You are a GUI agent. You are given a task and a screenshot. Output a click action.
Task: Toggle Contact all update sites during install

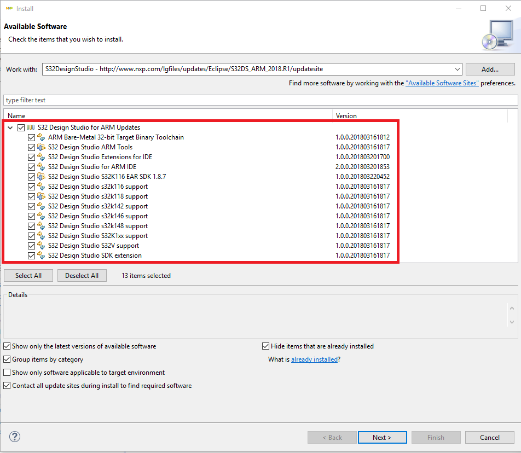pyautogui.click(x=7, y=386)
